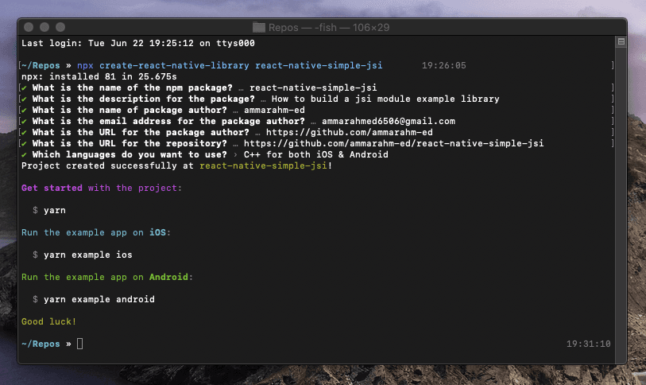Viewport: 646px width, 385px height.
Task: Click "Run the example app on Android:" line
Action: pyautogui.click(x=107, y=278)
